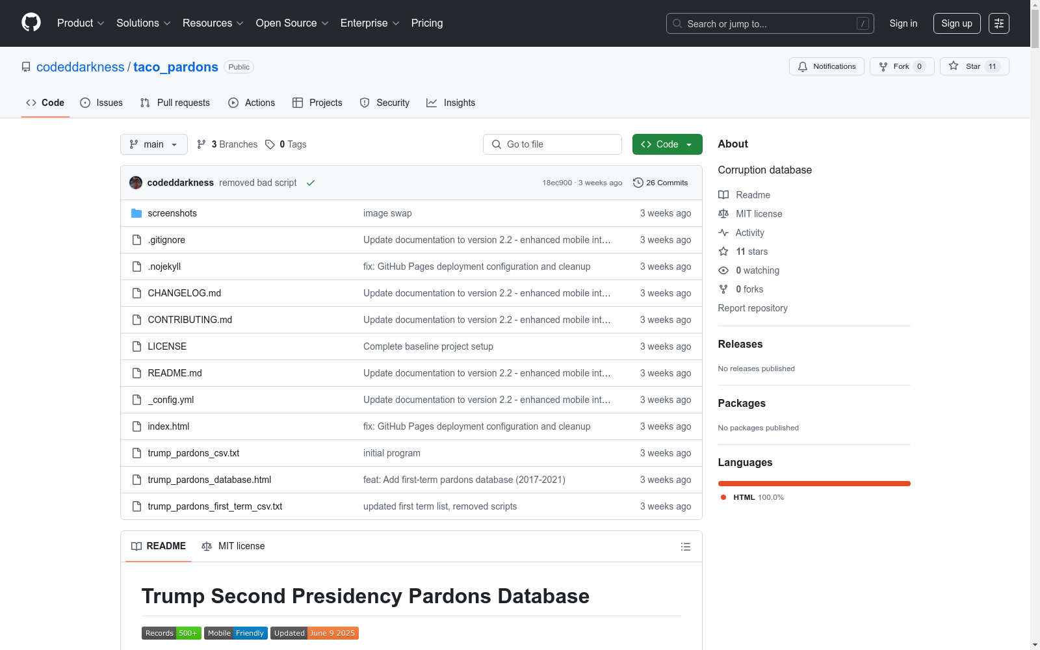
Task: Star the taco_pardons repository
Action: [974, 66]
